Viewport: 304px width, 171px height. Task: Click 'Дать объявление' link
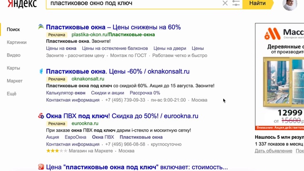274,151
